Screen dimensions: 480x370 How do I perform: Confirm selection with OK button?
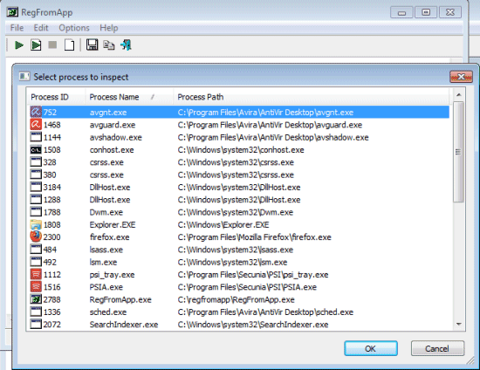pos(371,348)
